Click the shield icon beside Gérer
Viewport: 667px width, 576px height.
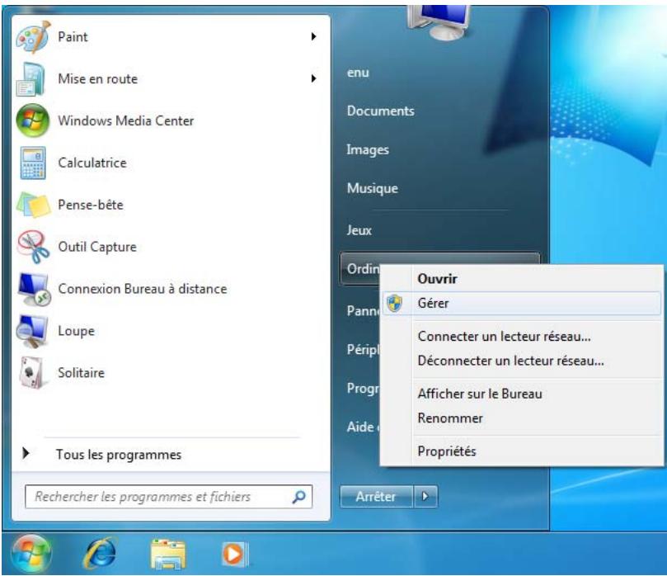(x=394, y=303)
